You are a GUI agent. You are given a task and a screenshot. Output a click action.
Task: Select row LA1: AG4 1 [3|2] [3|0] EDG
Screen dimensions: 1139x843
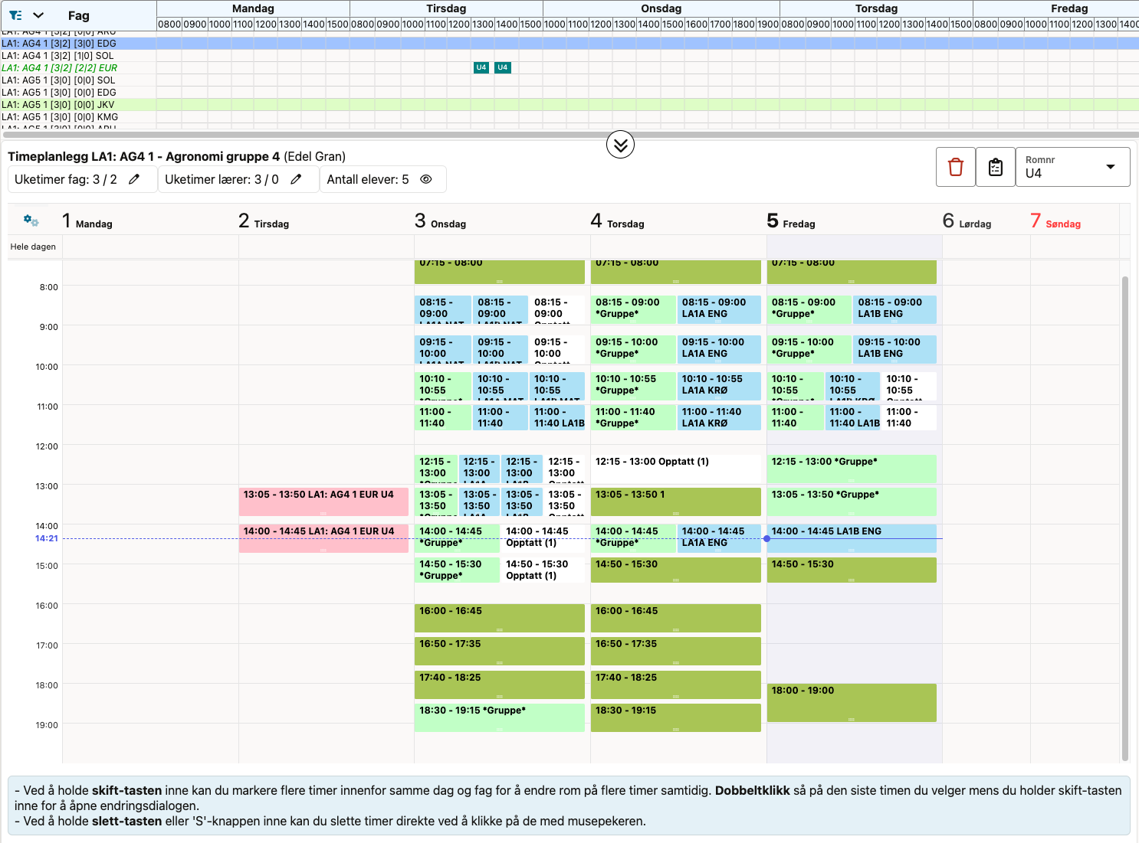(569, 44)
